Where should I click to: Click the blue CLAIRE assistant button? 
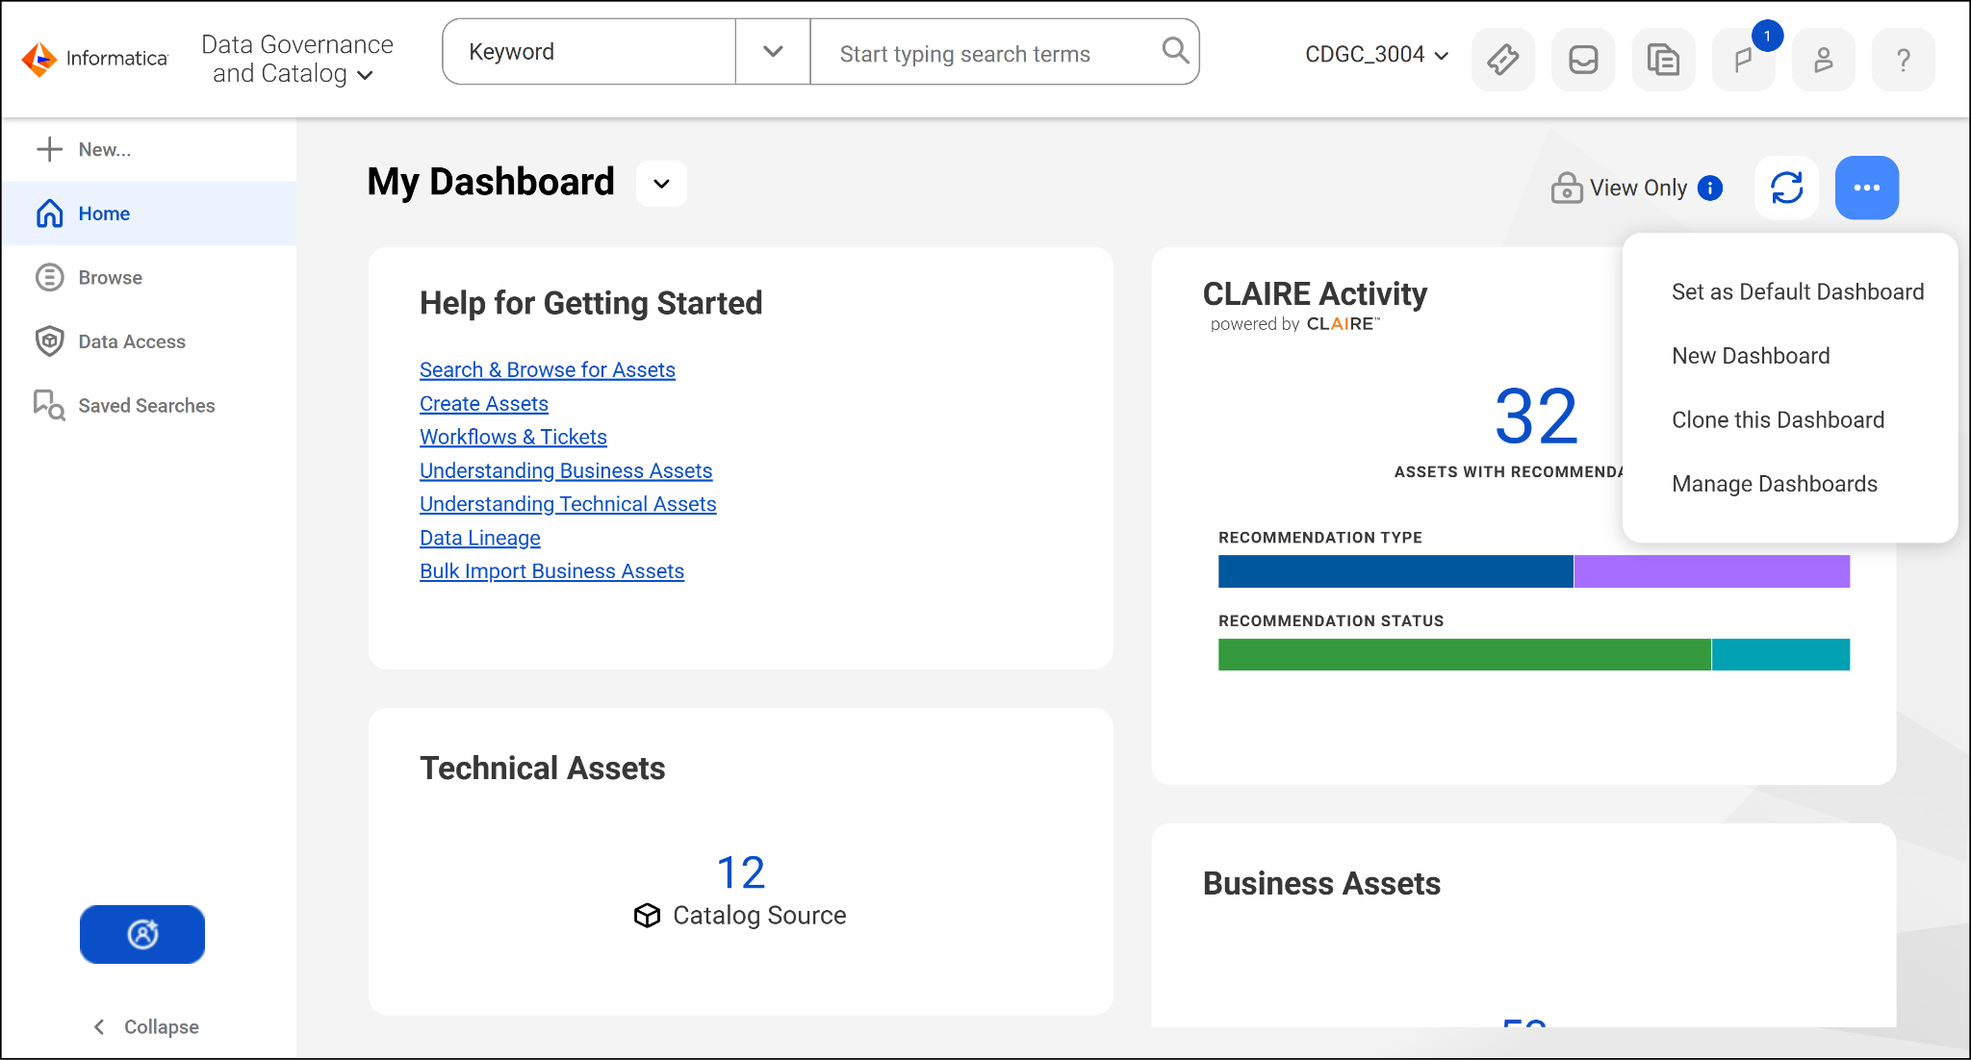pyautogui.click(x=142, y=934)
